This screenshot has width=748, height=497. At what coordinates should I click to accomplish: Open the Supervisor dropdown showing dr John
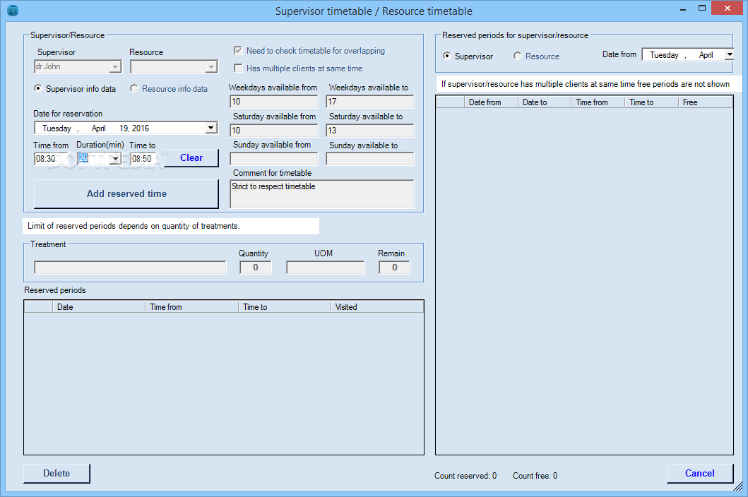pyautogui.click(x=115, y=67)
